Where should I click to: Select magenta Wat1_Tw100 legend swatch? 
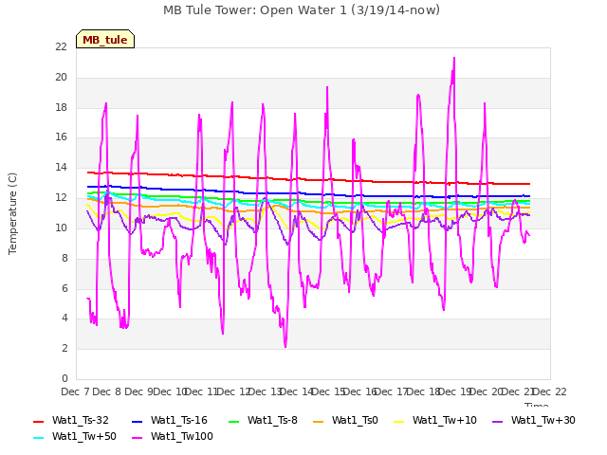[138, 438]
